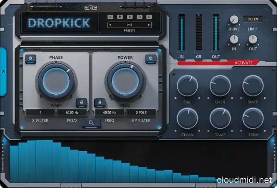The image size is (277, 188).
Task: Go to the previous preset
Action: (x=109, y=25)
